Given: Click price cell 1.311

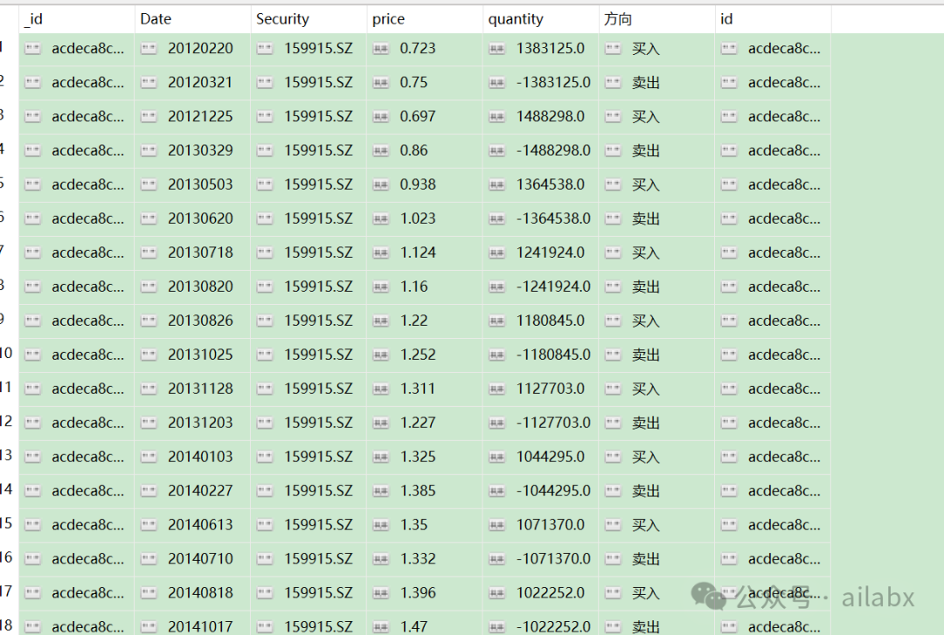Looking at the screenshot, I should point(418,389).
